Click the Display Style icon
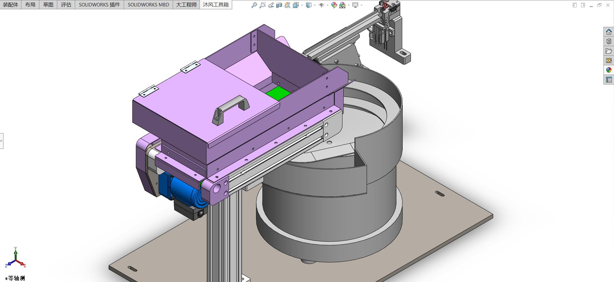 pyautogui.click(x=309, y=5)
